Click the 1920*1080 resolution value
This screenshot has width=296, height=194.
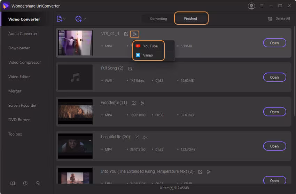[x=138, y=115]
